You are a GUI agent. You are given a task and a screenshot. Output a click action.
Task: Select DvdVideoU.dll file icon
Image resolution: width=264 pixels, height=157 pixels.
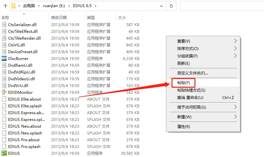(x=4, y=79)
